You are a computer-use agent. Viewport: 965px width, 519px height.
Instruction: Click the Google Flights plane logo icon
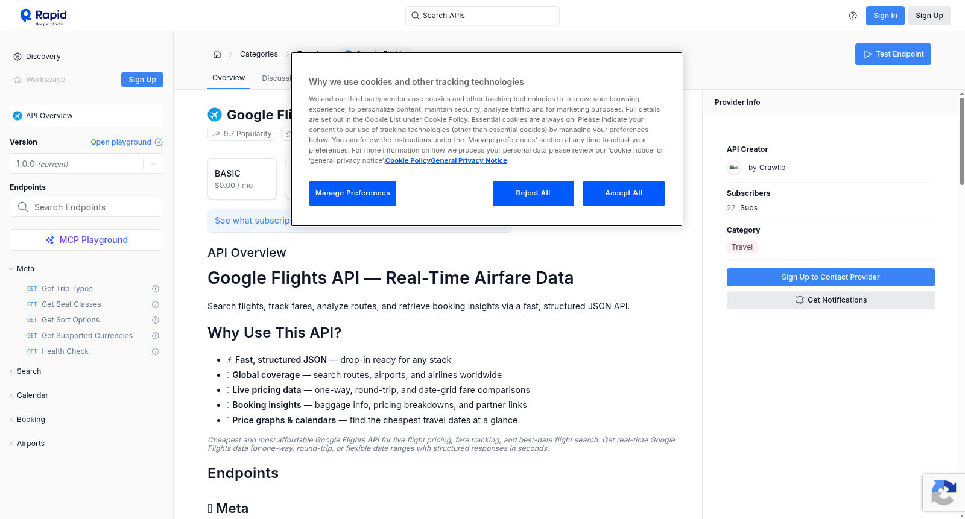(x=215, y=115)
